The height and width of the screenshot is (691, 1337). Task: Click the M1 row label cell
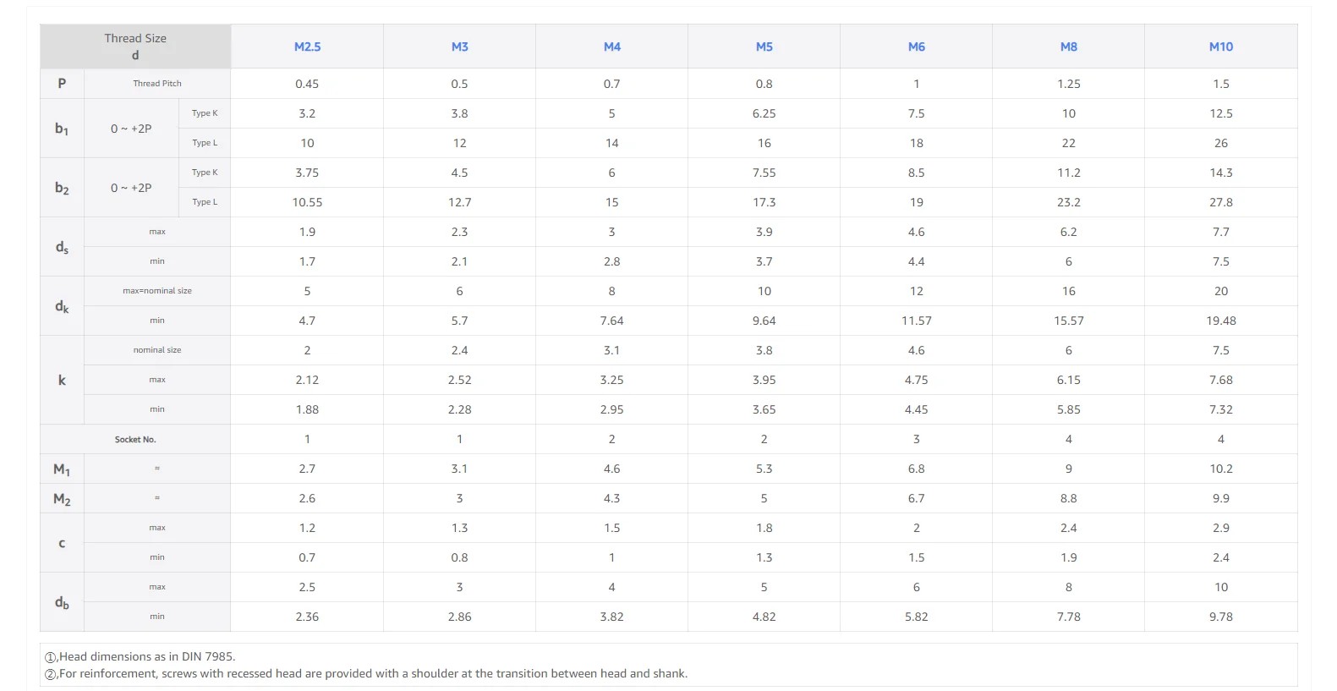click(62, 469)
